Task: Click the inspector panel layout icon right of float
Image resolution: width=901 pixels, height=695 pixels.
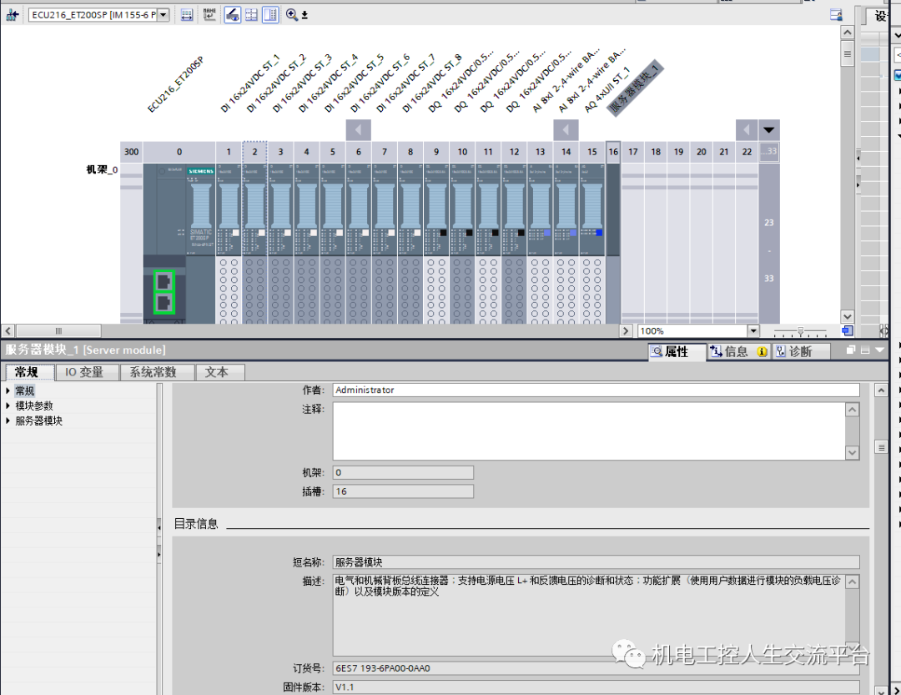Action: 865,350
